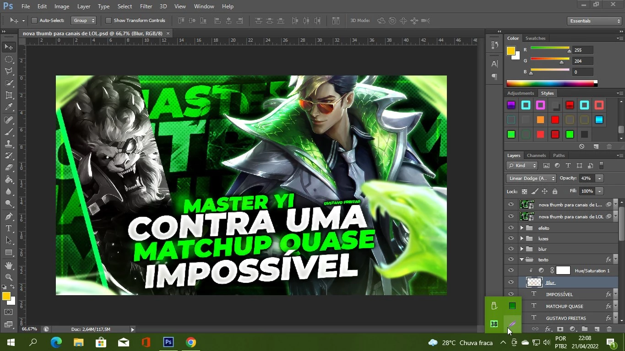Select the Hand tool
625x351 pixels.
[9, 265]
